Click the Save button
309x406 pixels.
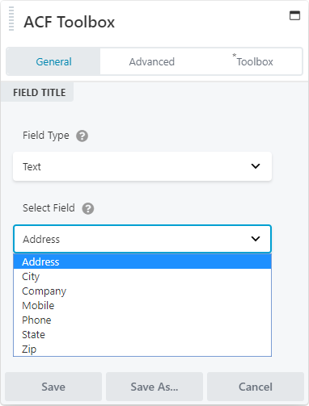tap(53, 387)
